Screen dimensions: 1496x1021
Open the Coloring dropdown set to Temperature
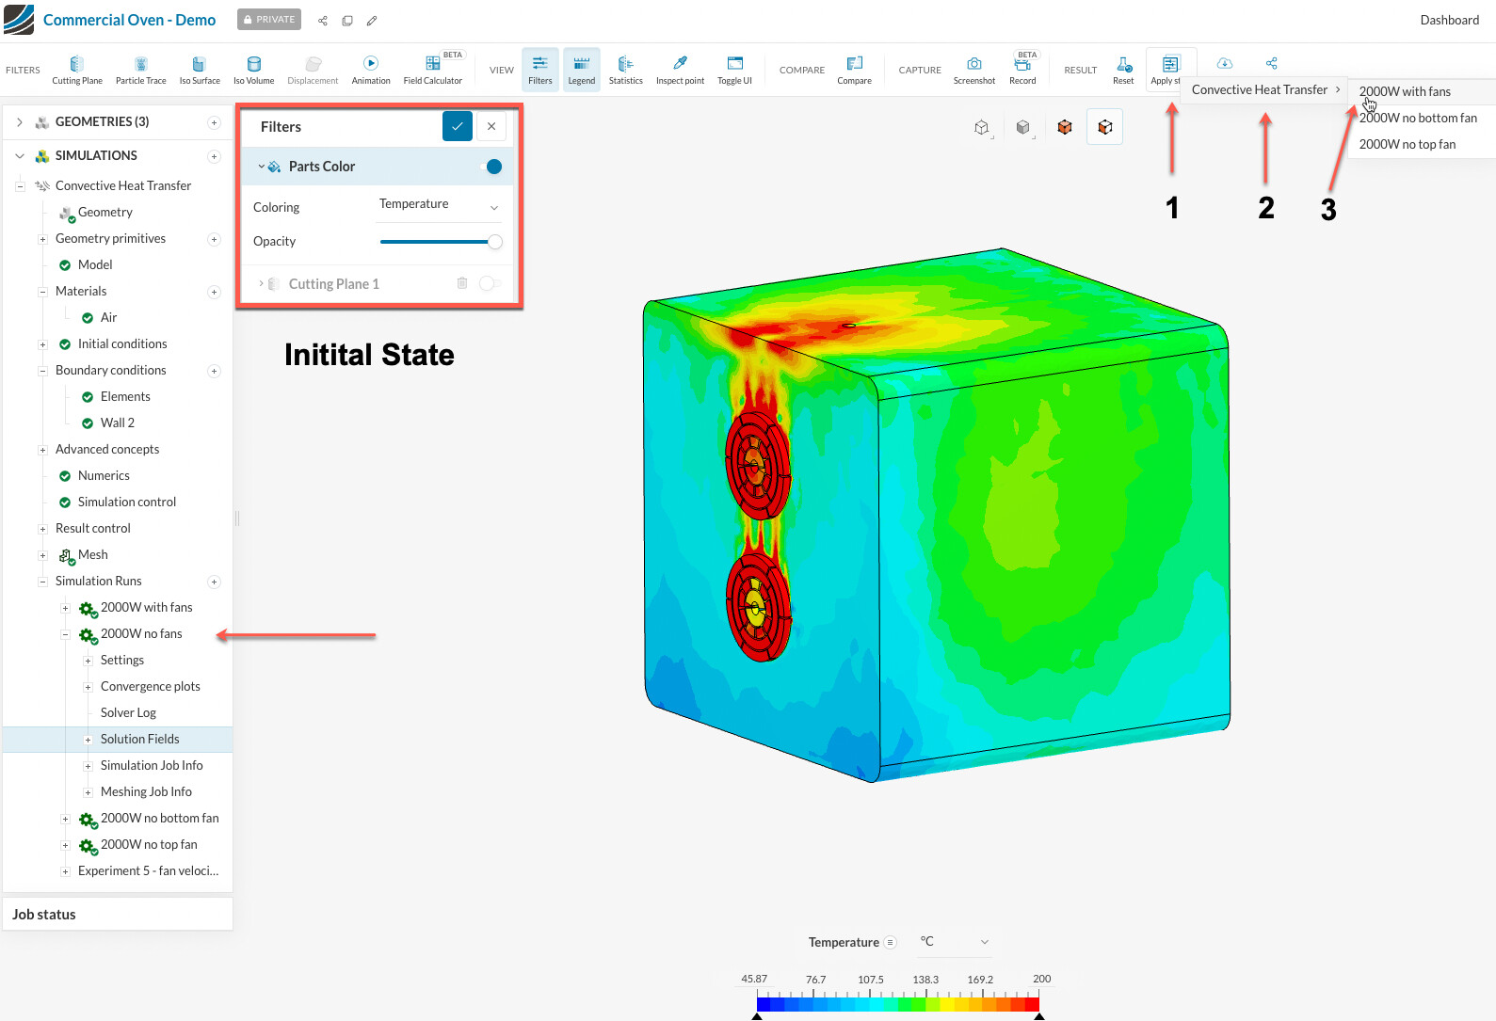click(439, 205)
